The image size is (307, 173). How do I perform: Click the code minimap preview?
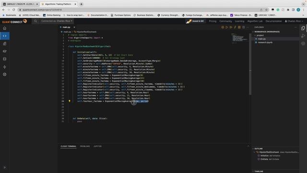point(239,38)
